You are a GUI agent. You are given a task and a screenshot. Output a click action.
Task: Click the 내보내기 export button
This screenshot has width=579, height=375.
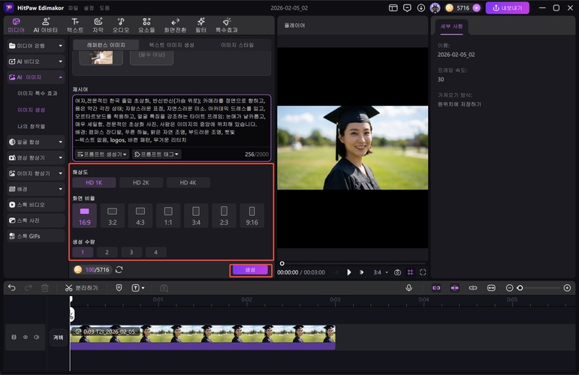click(508, 7)
